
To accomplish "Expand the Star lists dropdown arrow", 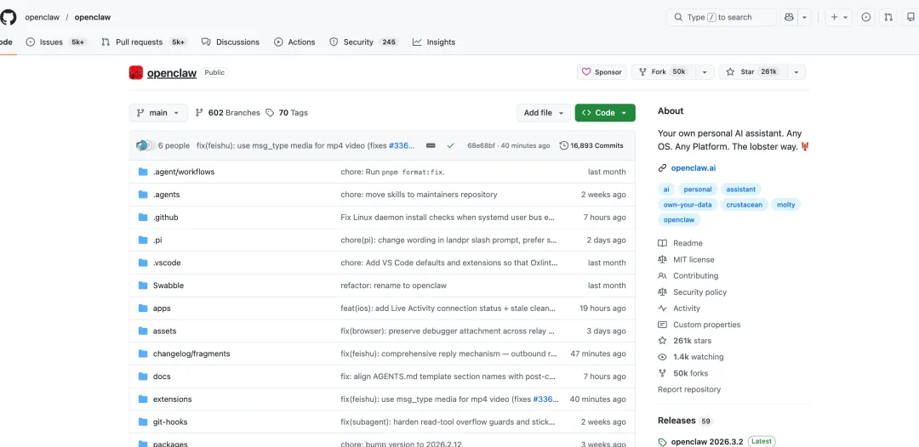I will 796,72.
